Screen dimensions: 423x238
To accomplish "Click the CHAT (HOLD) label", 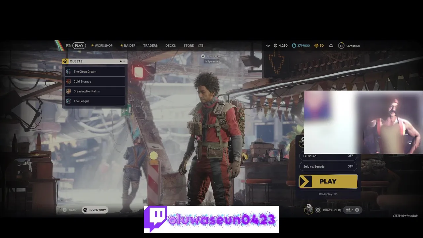I will coord(332,210).
